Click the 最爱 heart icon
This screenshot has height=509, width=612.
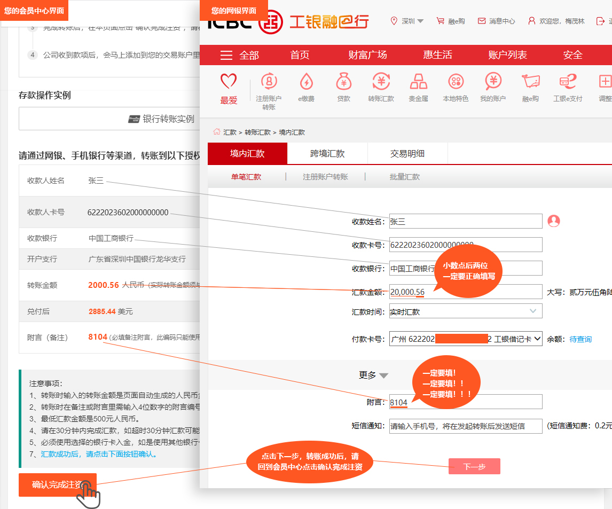(x=229, y=81)
